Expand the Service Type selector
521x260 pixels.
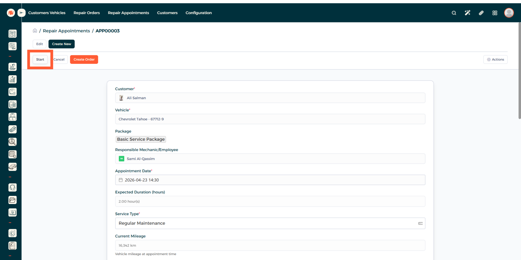click(420, 223)
